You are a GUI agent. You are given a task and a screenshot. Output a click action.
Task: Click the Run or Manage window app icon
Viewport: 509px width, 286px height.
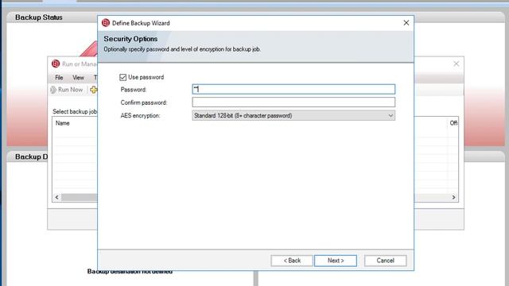(x=56, y=64)
